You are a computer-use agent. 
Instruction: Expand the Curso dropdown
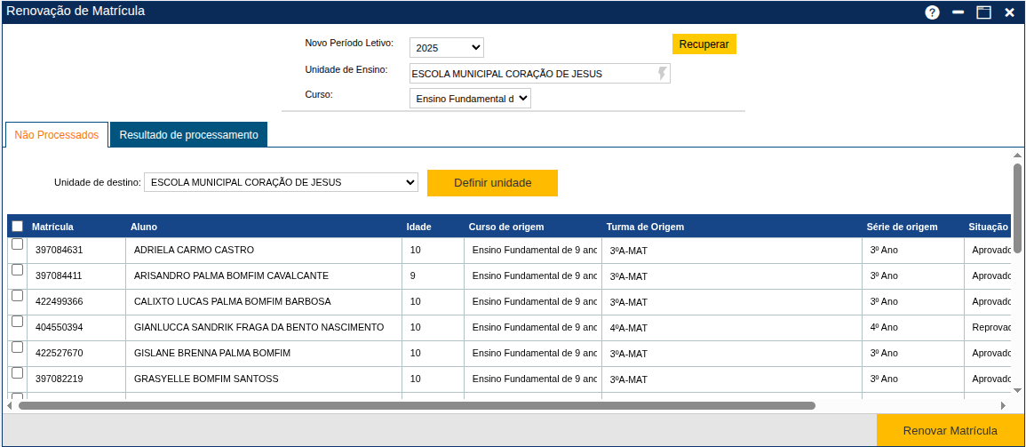coord(470,99)
